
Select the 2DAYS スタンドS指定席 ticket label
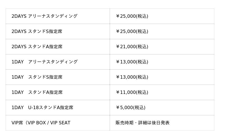coord(37,32)
